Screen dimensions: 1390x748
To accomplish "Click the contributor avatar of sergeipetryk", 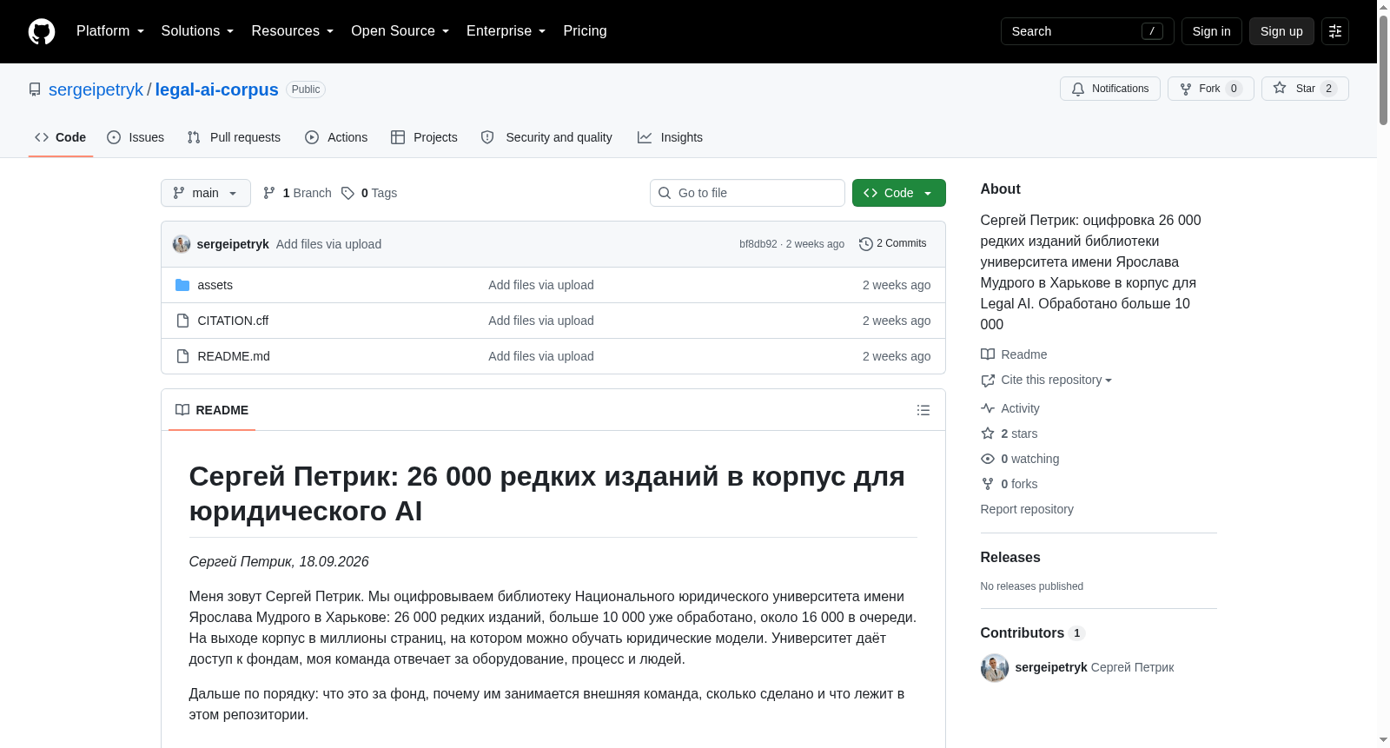I will pyautogui.click(x=995, y=667).
